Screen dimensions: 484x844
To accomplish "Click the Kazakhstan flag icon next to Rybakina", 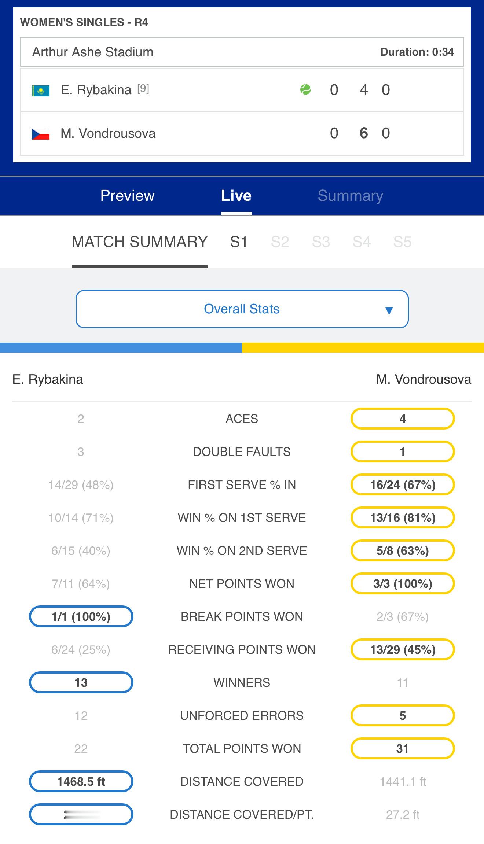I will [x=41, y=90].
